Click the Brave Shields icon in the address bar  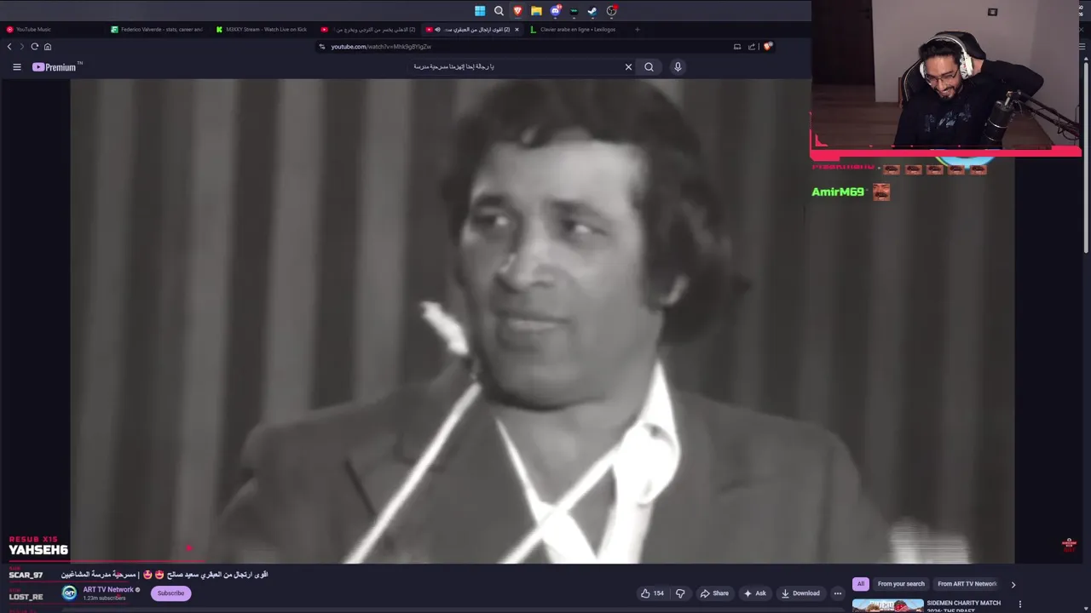767,47
